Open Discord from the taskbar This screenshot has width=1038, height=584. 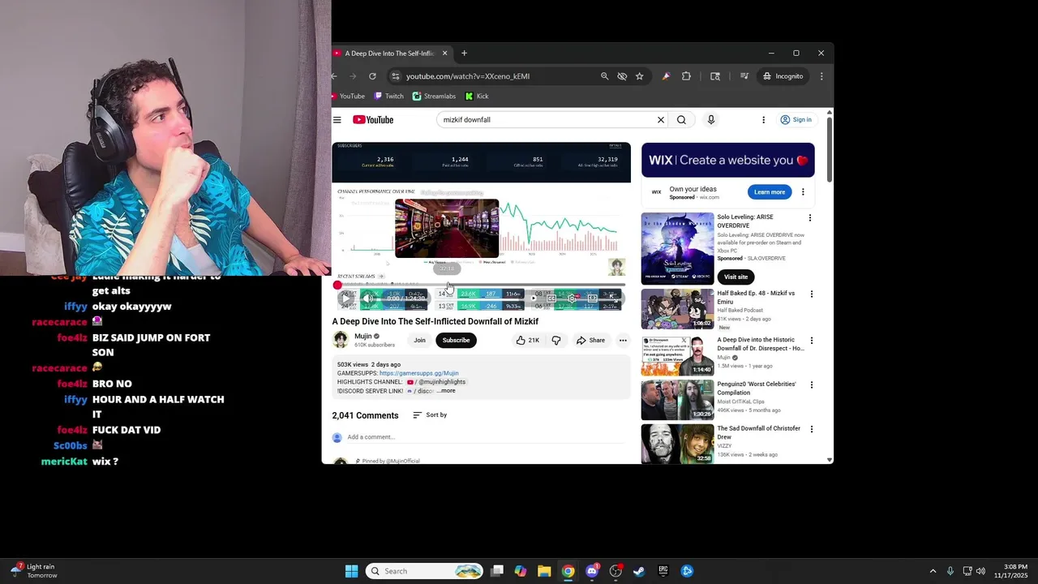coord(592,571)
